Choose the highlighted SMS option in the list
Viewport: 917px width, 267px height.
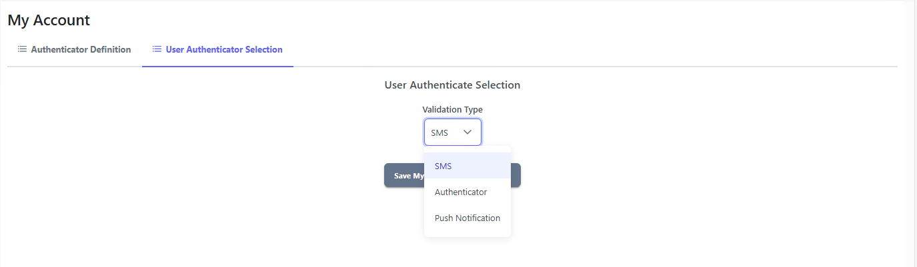click(443, 166)
